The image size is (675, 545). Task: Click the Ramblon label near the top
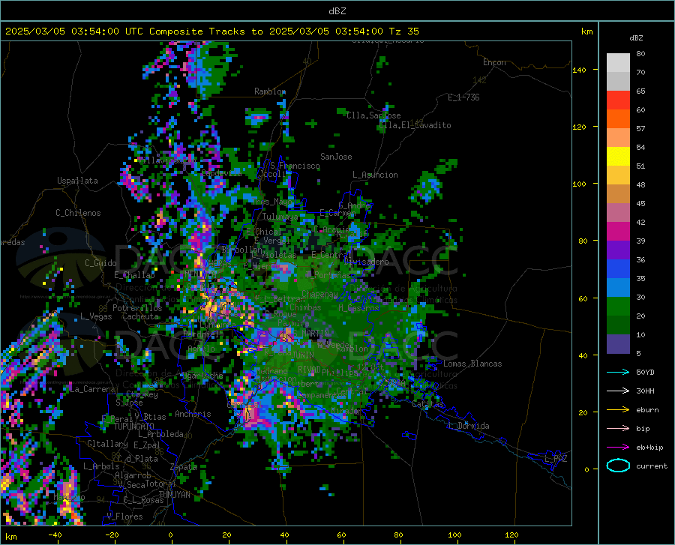[x=270, y=91]
